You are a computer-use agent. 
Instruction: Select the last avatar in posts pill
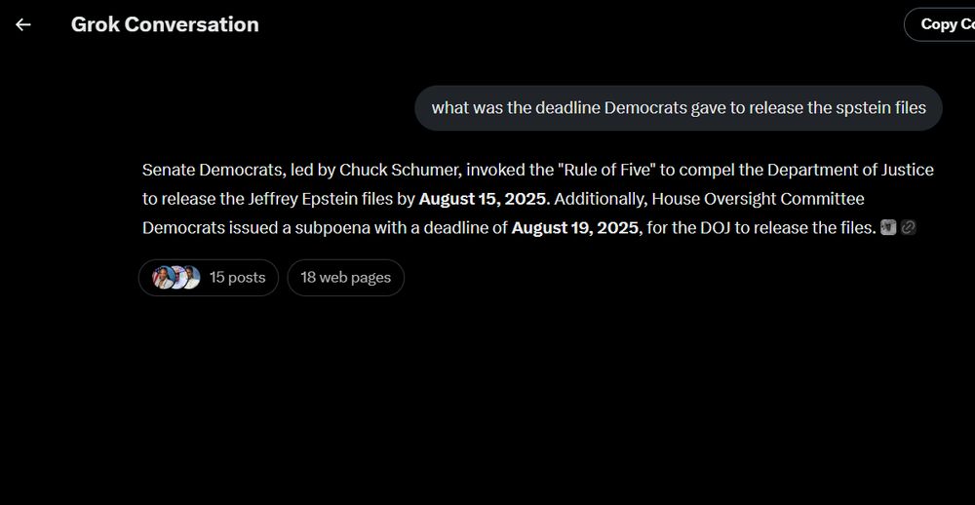click(191, 278)
